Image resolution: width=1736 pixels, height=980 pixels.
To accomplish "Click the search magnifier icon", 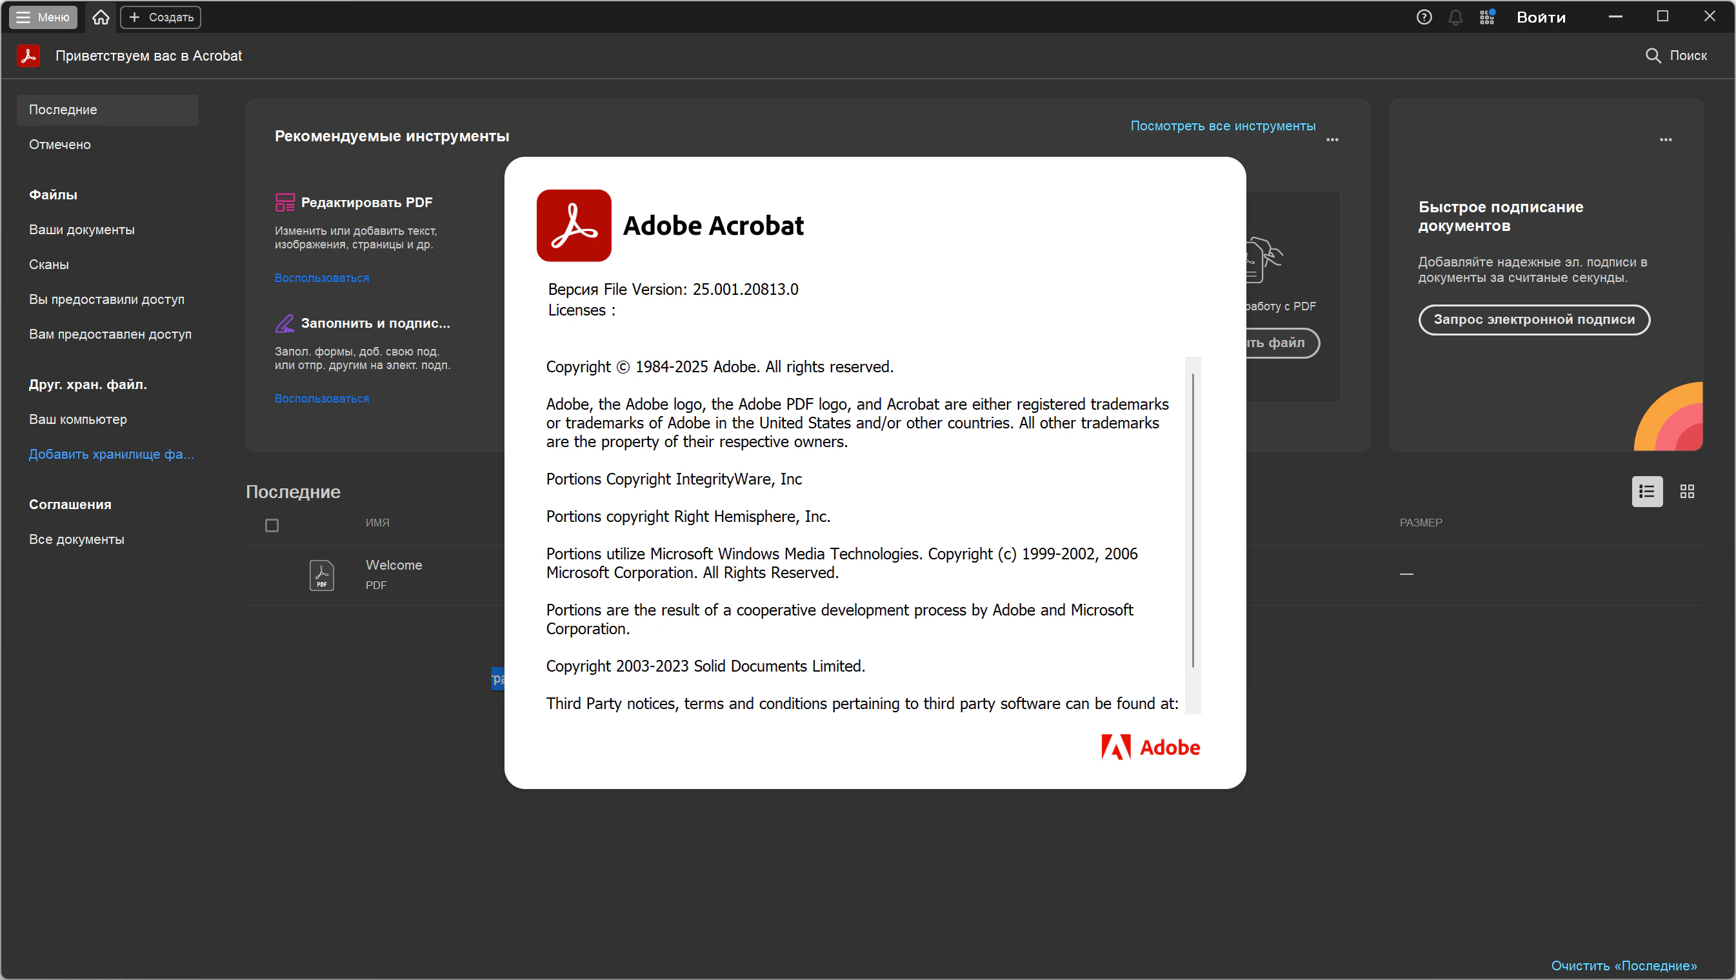I will coord(1652,55).
